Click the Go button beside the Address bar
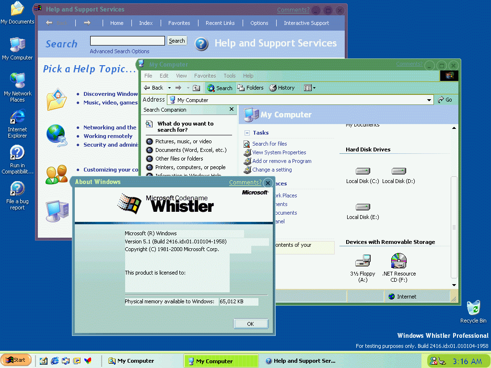Image resolution: width=491 pixels, height=368 pixels. point(445,100)
